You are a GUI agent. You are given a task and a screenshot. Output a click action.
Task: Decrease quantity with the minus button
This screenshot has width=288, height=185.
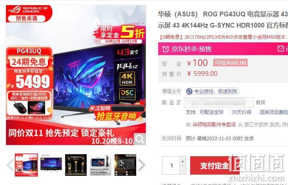183,170
